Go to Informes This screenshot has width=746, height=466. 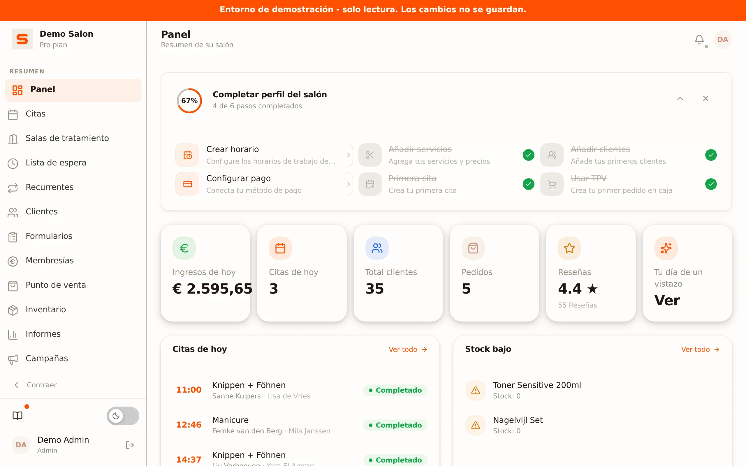click(73, 334)
